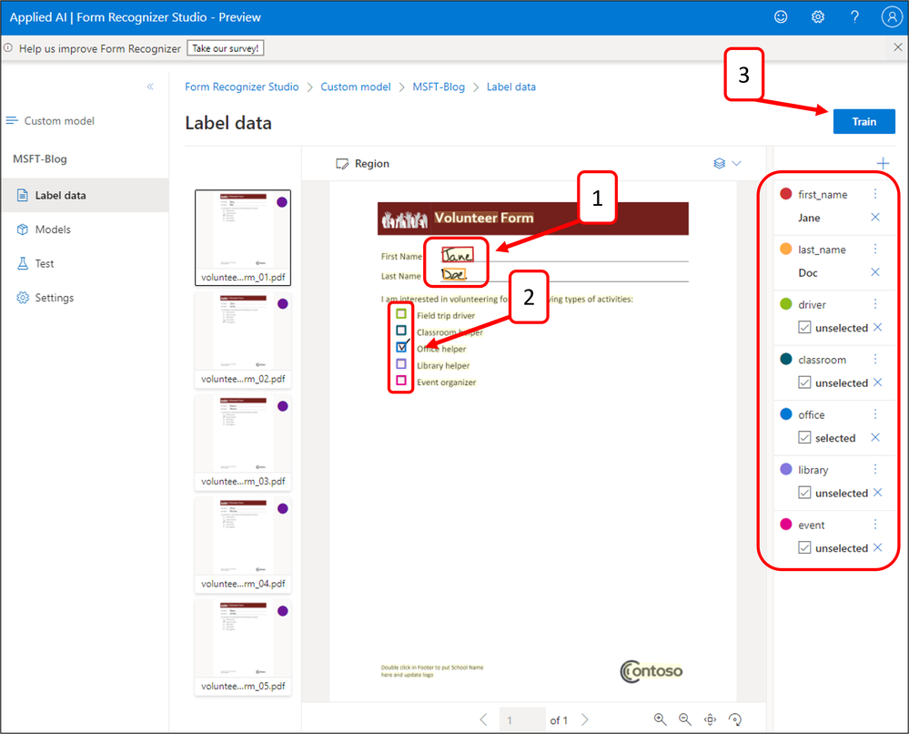The height and width of the screenshot is (734, 909).
Task: Select voluntee...rm_02.pdf thumbnail
Action: coord(243,340)
